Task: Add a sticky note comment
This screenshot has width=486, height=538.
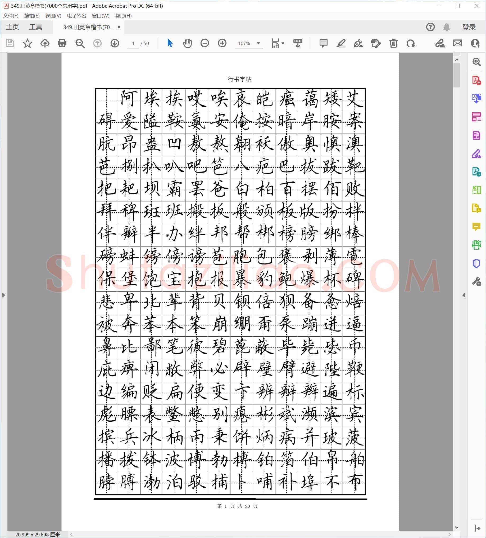Action: pyautogui.click(x=324, y=43)
